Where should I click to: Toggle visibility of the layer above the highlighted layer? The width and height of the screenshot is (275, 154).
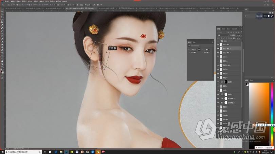218,44
